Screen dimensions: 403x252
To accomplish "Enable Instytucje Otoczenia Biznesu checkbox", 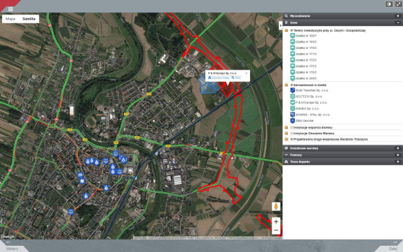I will pyautogui.click(x=291, y=133).
